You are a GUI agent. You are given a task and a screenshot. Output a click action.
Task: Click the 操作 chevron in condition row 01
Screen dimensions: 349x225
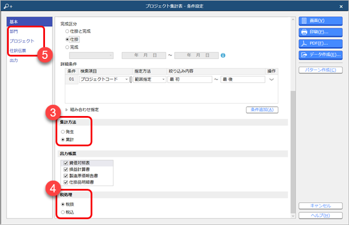click(x=271, y=79)
